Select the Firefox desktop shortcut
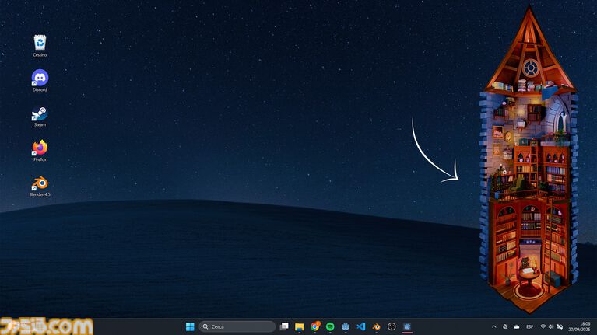The height and width of the screenshot is (335, 597). pos(40,151)
